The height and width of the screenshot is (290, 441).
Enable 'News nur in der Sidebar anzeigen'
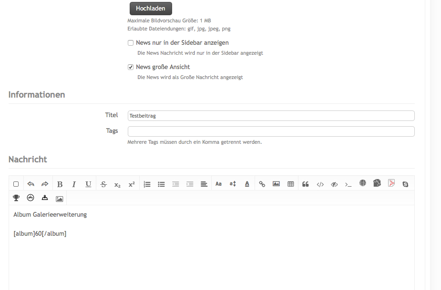pyautogui.click(x=131, y=43)
